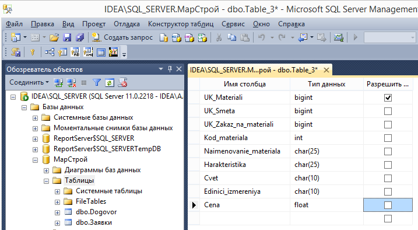Image resolution: width=418 pixels, height=230 pixels.
Task: Click the Start debugging play icon
Action: pyautogui.click(x=355, y=37)
